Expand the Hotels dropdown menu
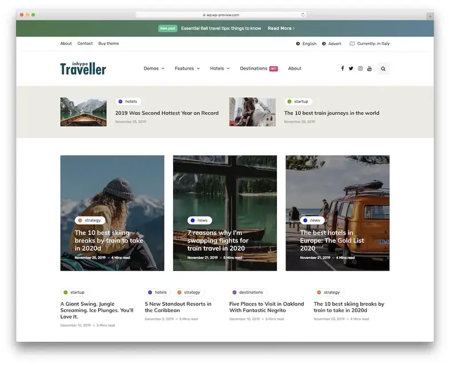Image resolution: width=450 pixels, height=365 pixels. click(220, 69)
